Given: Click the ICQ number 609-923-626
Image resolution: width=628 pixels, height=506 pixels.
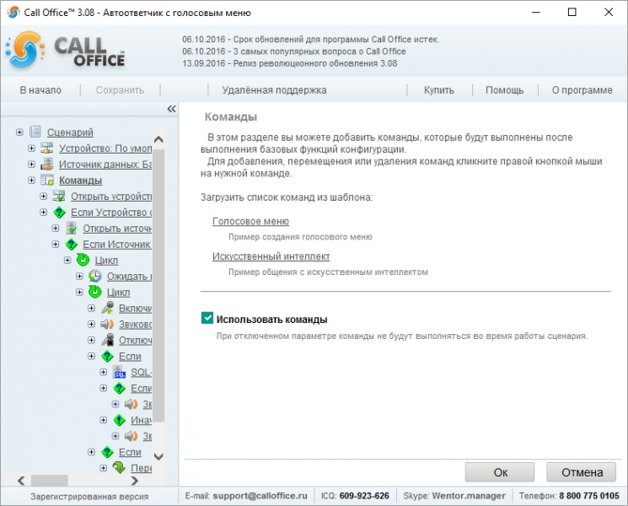Looking at the screenshot, I should (364, 496).
